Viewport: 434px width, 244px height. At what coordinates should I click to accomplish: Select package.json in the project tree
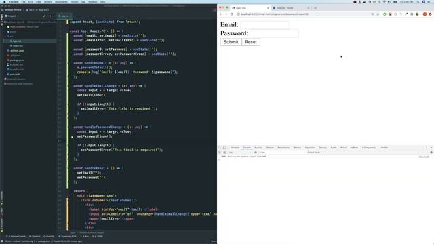(x=16, y=60)
